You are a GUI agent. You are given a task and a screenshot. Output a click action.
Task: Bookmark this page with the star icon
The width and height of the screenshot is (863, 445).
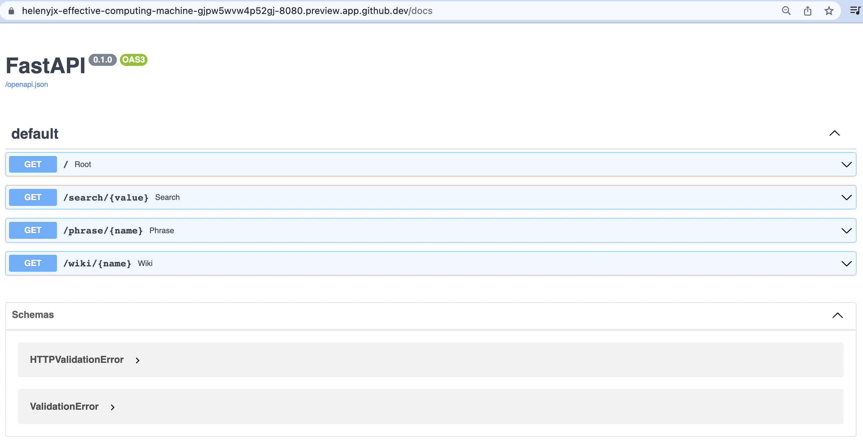coord(829,11)
